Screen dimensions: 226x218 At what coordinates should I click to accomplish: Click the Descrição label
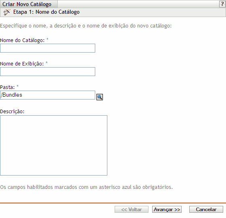[x=12, y=111]
